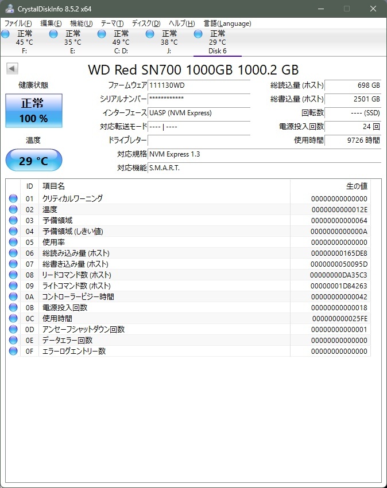Click the rotation rate value ---- (SSD)
Image resolution: width=387 pixels, height=488 pixels.
click(353, 112)
